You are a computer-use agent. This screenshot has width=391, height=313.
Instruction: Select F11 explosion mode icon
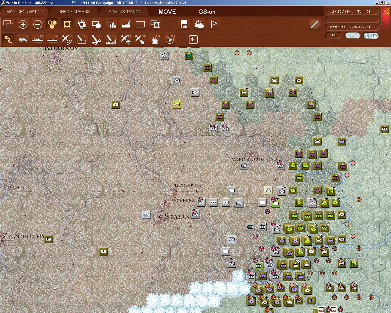click(x=155, y=39)
